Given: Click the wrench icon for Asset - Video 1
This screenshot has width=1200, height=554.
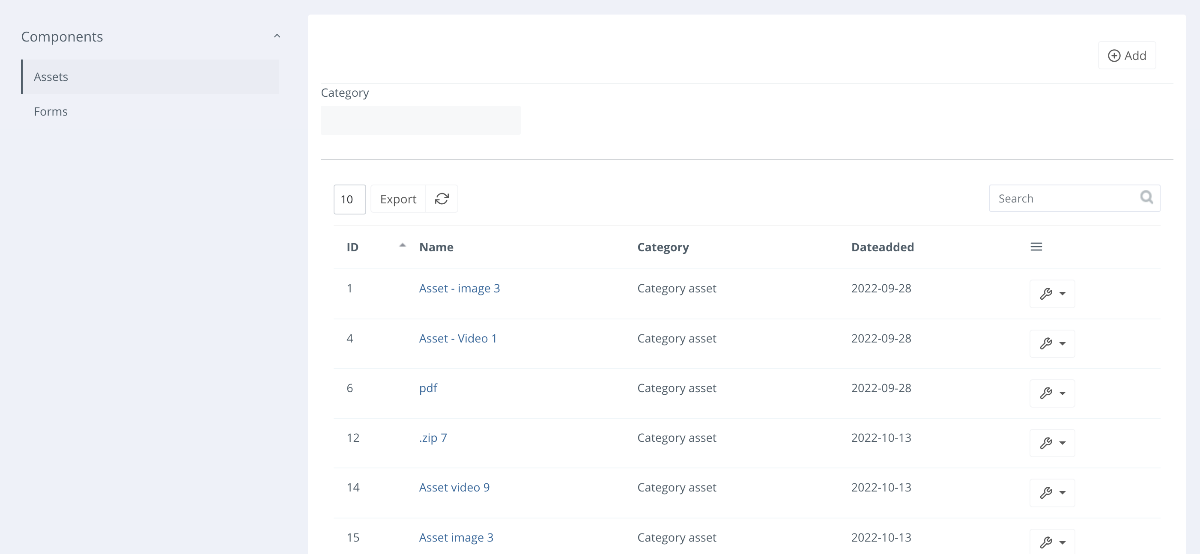Looking at the screenshot, I should pyautogui.click(x=1047, y=343).
